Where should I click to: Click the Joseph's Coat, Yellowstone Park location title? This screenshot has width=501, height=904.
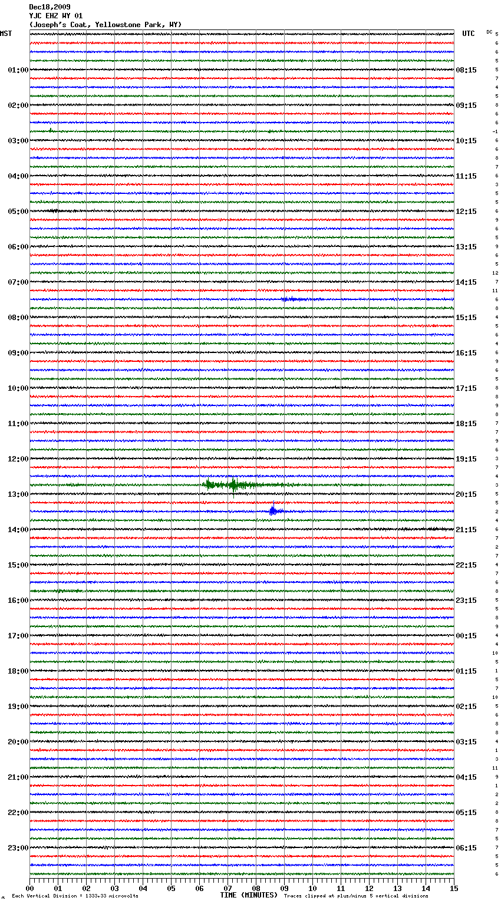coord(106,25)
